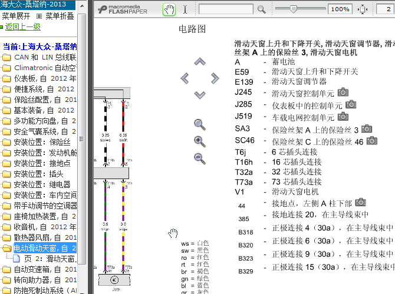Click the zoom out magnifier icon
395x294 pixels.
200,158
